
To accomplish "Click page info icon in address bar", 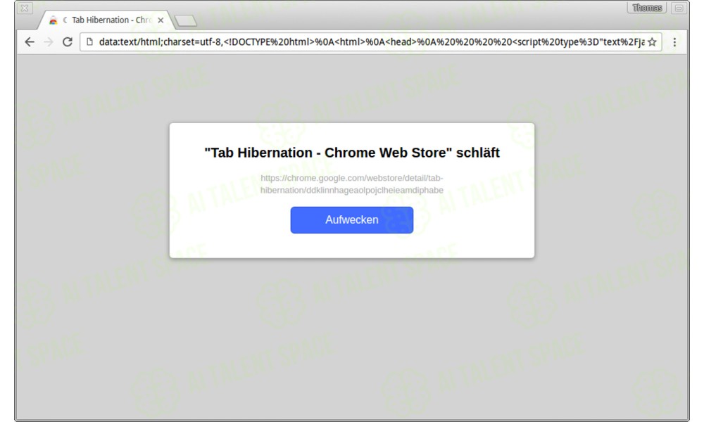I will (90, 41).
